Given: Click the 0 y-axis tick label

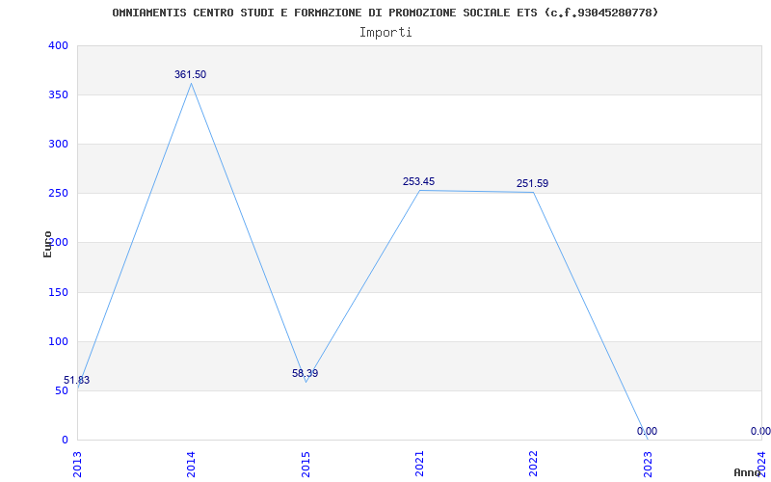Looking at the screenshot, I should (65, 440).
